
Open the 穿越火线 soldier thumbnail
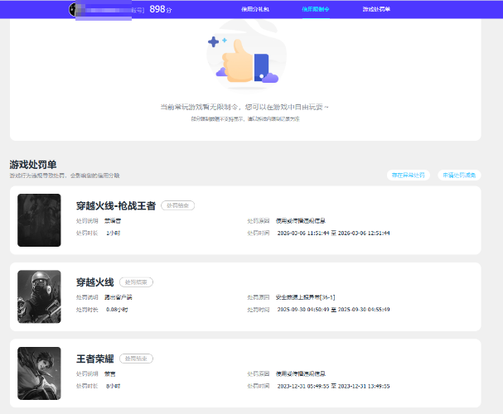coord(39,296)
